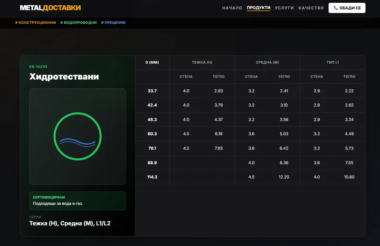380x246 pixels.
Task: Click weight value 3.24 in row 48.3
Action: (x=349, y=120)
